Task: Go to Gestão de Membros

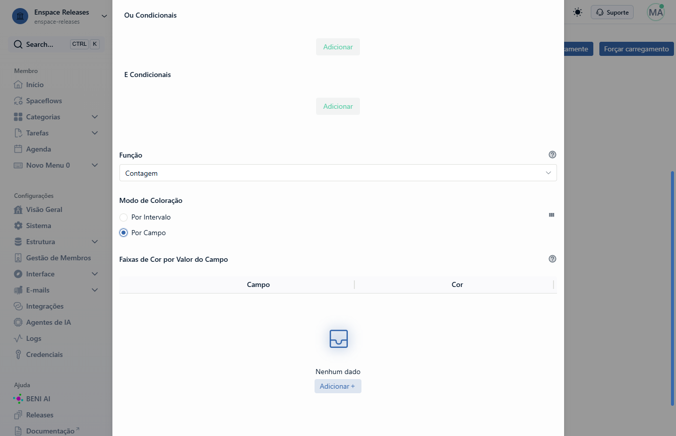Action: (58, 258)
